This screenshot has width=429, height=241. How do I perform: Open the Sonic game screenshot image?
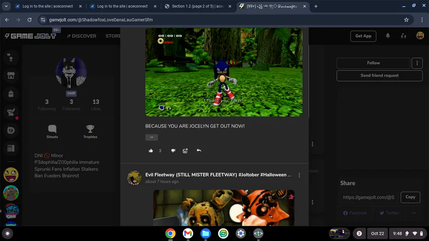coord(224,72)
